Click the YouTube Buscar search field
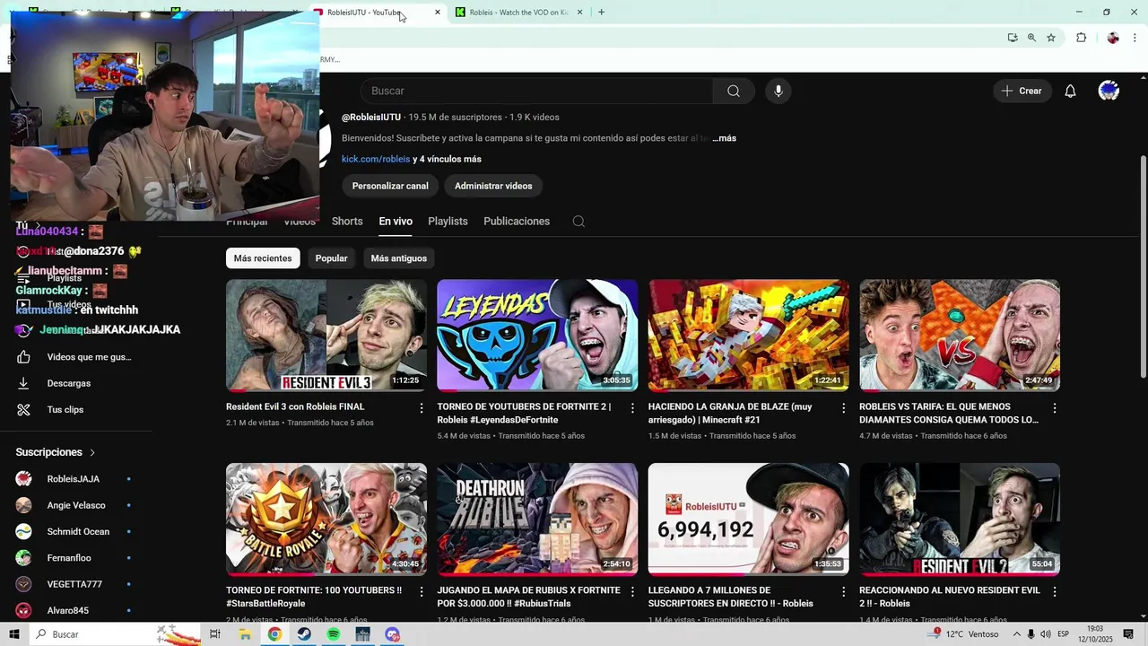1148x646 pixels. click(536, 91)
